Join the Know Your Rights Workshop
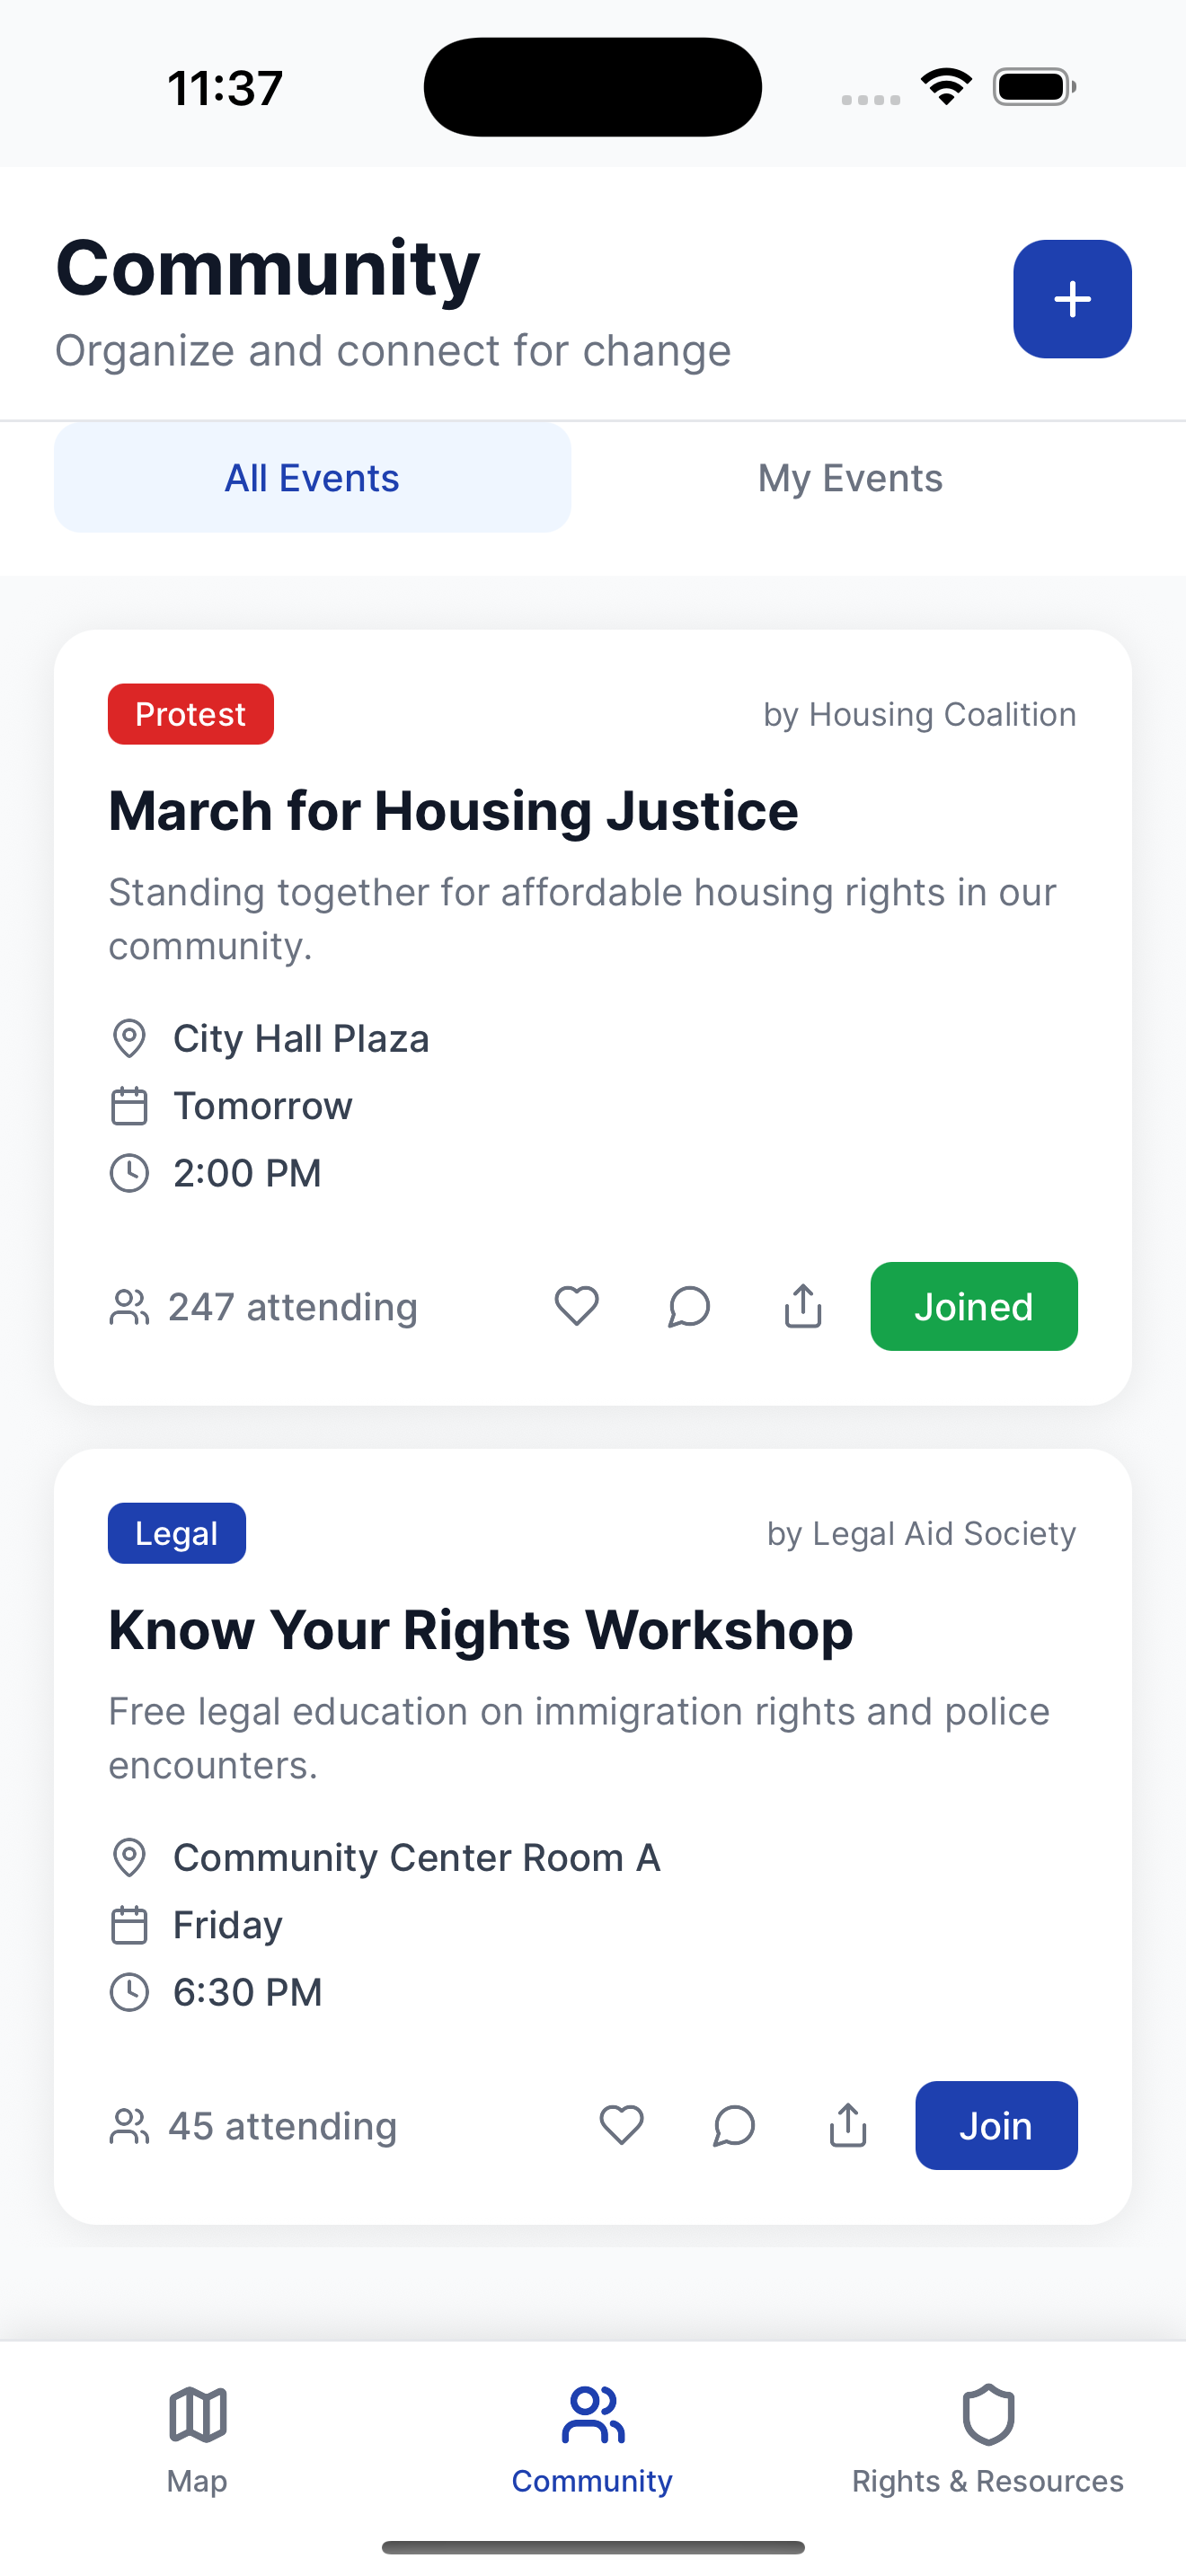 click(x=996, y=2125)
